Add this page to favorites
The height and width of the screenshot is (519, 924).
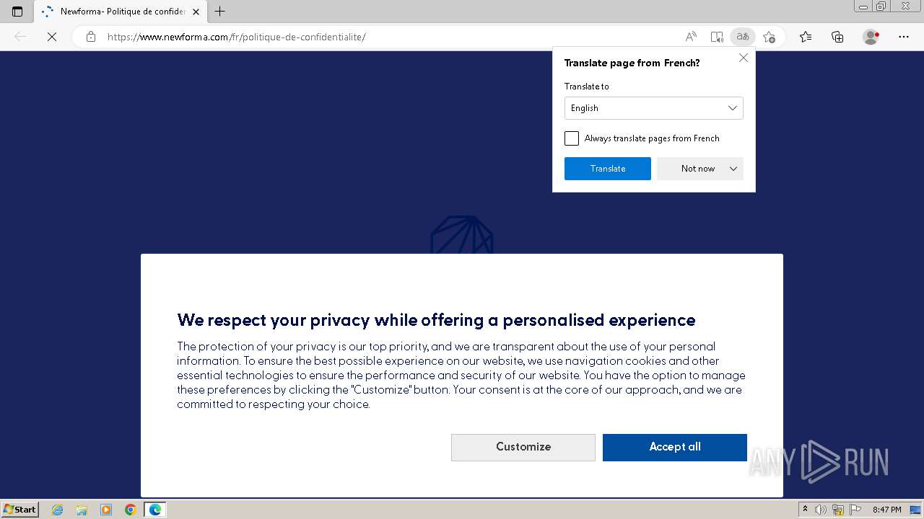[769, 37]
